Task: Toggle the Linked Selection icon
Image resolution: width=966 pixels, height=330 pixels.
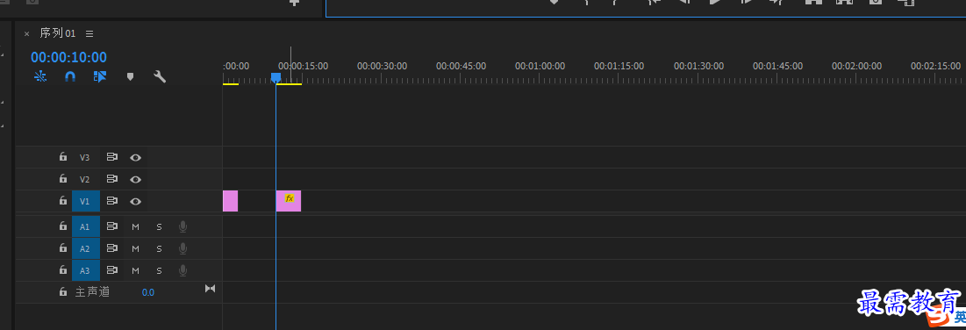Action: pyautogui.click(x=100, y=76)
